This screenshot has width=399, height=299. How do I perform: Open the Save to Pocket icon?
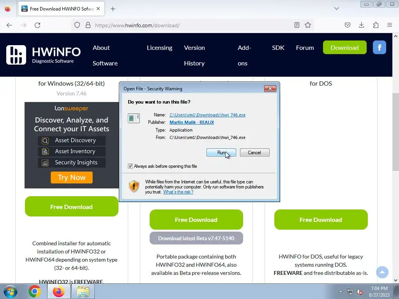tap(348, 25)
